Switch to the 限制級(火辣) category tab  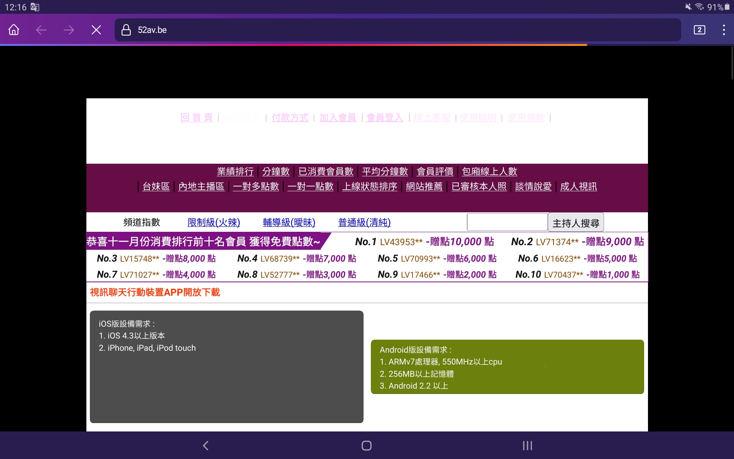213,222
